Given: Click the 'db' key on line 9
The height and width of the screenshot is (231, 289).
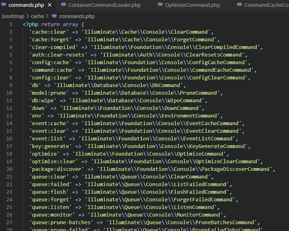Looking at the screenshot, I should click(x=35, y=85).
